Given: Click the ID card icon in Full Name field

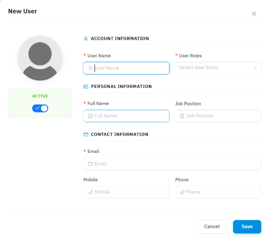Looking at the screenshot, I should [x=90, y=116].
